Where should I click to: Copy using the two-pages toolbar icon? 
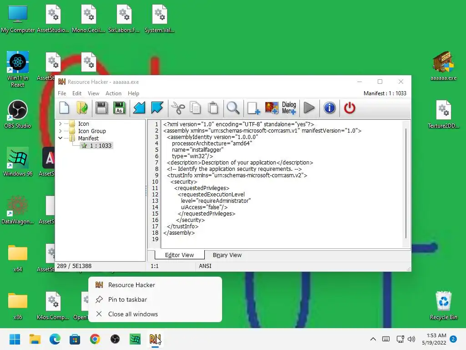click(x=195, y=108)
